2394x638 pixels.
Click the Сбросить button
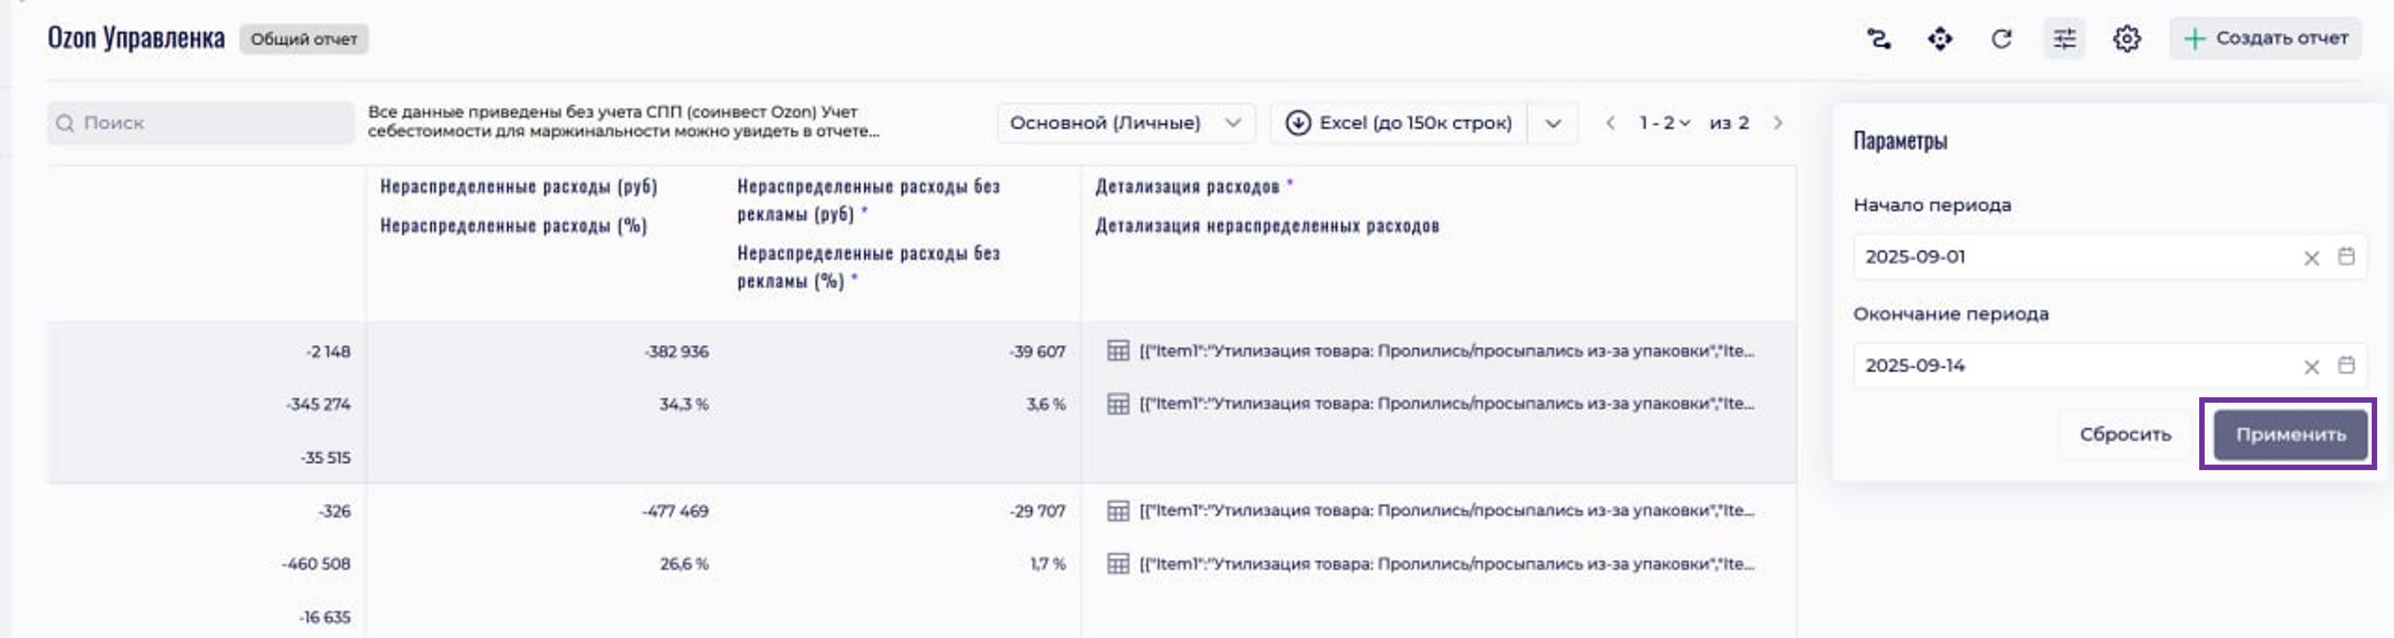2125,435
